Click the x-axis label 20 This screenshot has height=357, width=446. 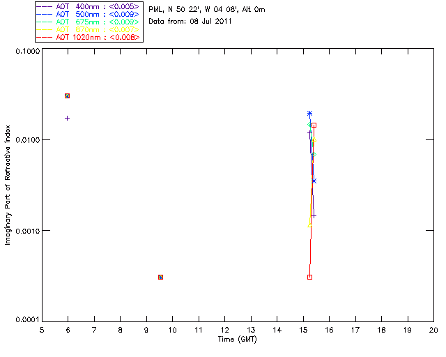point(433,330)
